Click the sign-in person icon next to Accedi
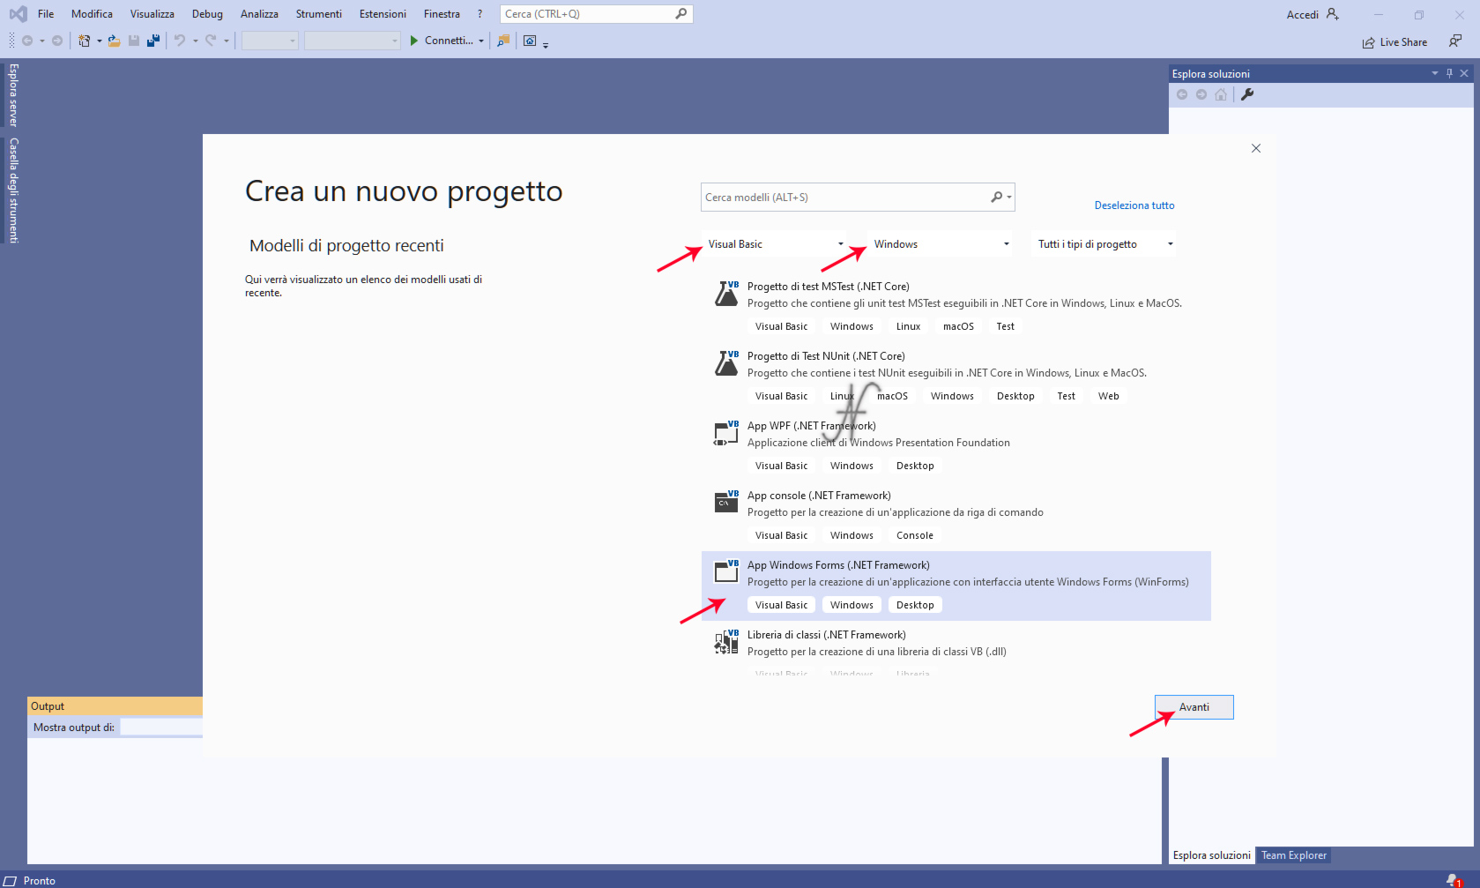 1333,14
